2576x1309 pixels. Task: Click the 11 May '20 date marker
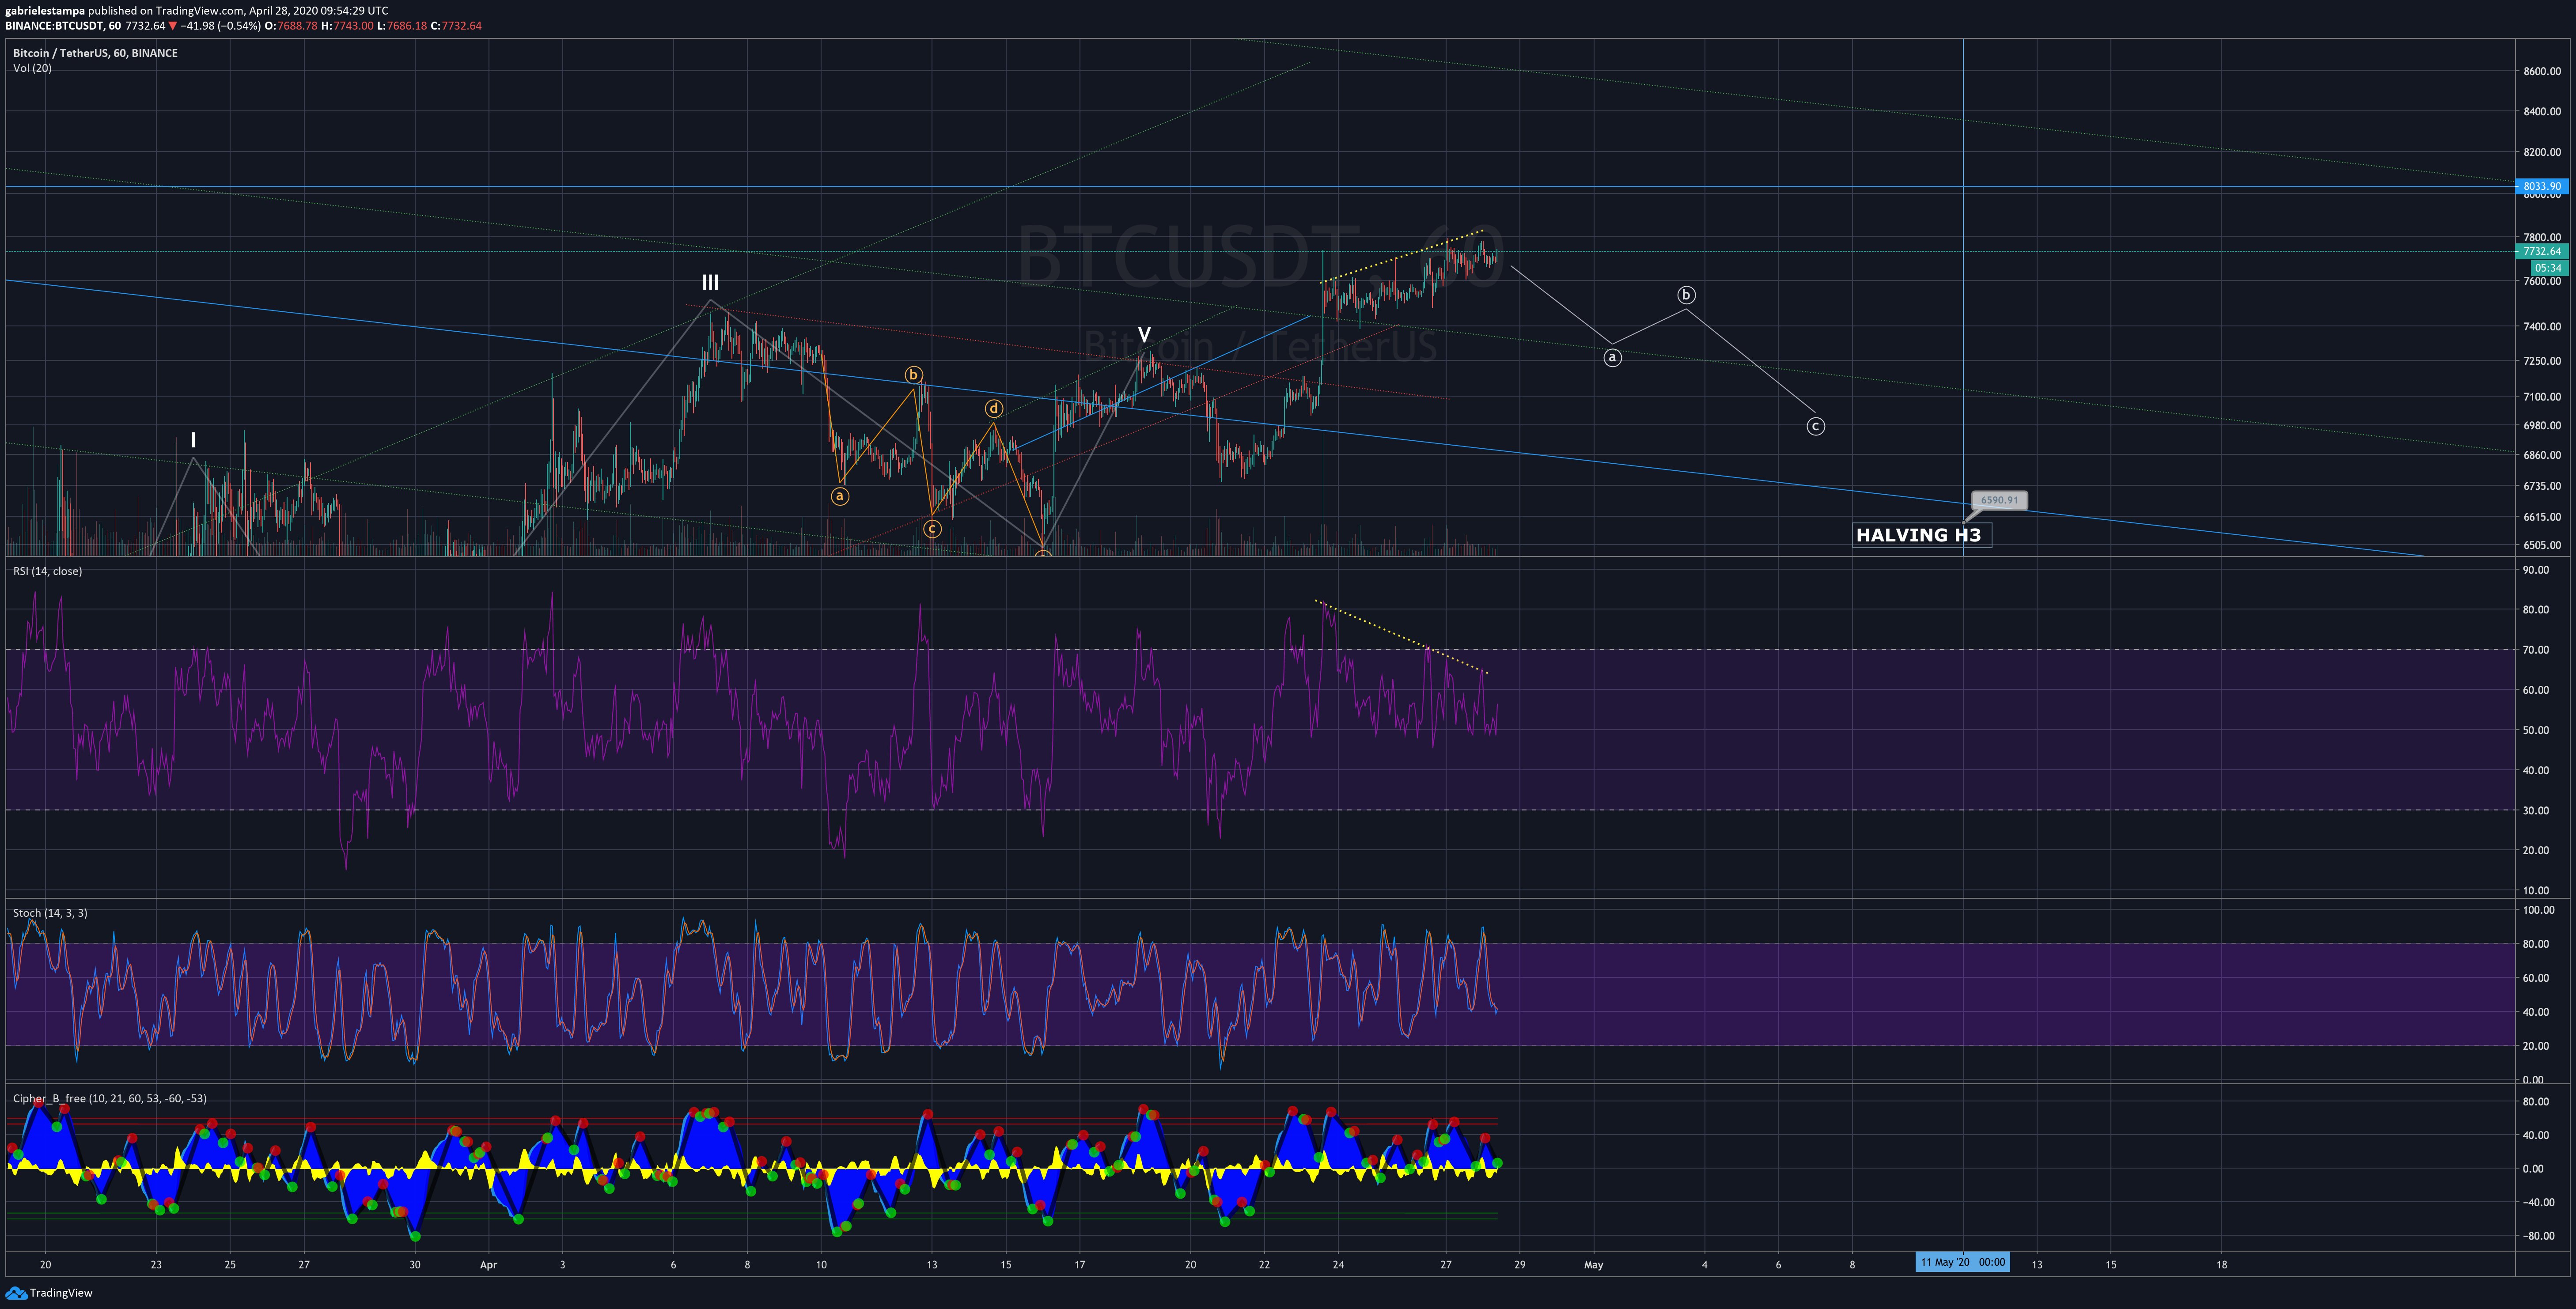[1962, 1262]
